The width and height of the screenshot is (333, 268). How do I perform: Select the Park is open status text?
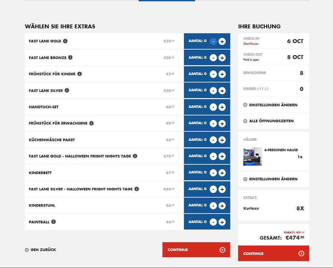[x=251, y=60]
